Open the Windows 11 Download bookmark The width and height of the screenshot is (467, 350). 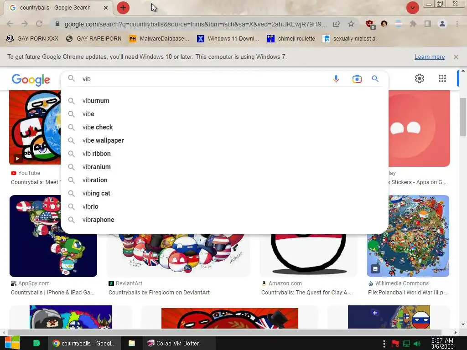point(228,39)
